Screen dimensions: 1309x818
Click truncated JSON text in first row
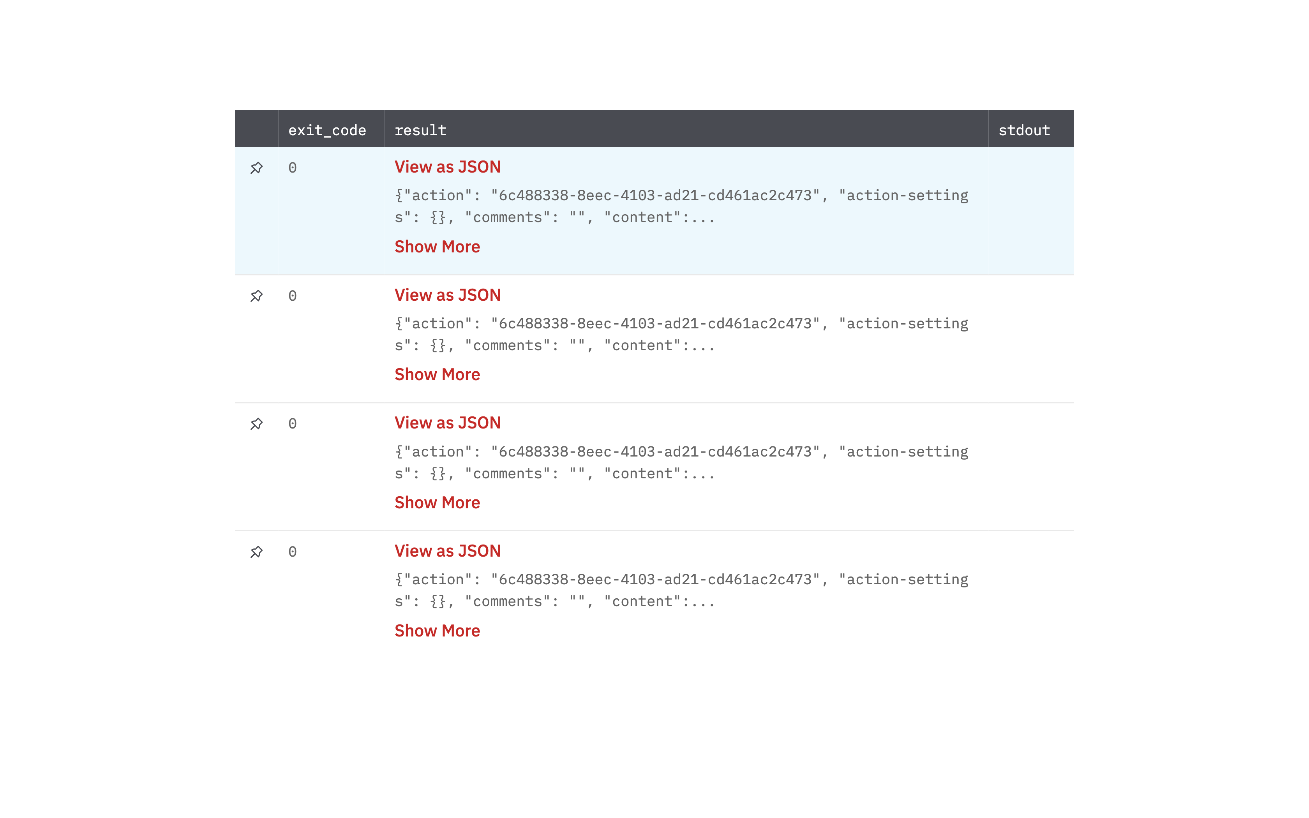(681, 206)
